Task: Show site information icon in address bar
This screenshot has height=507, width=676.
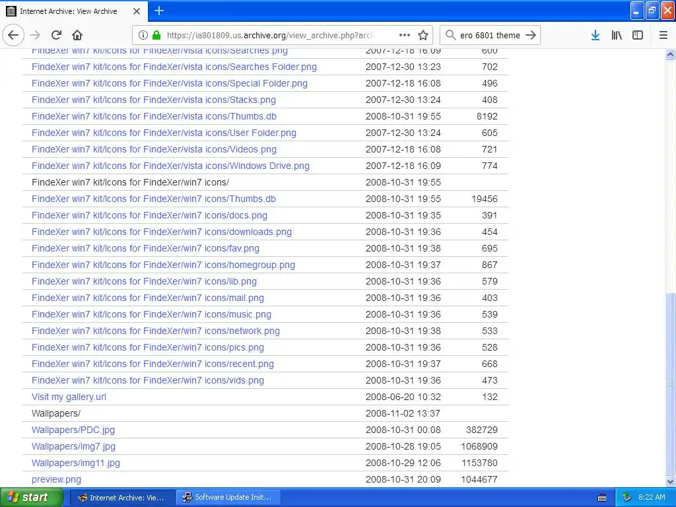Action: click(143, 36)
